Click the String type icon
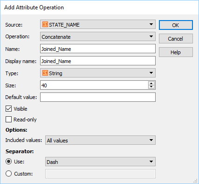The height and width of the screenshot is (184, 199). click(45, 73)
